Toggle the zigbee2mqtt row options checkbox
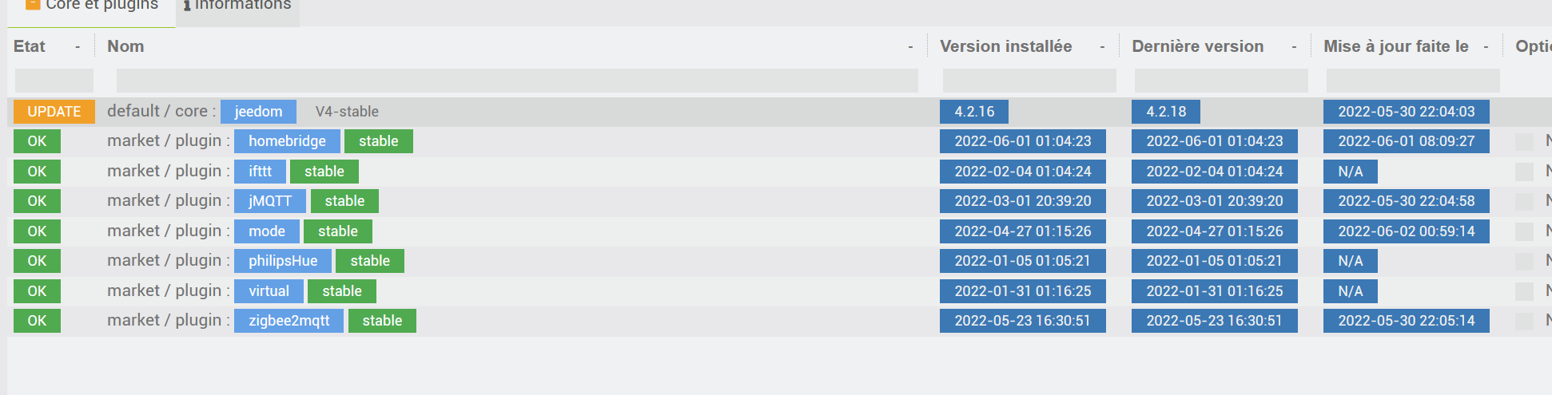This screenshot has width=1552, height=395. pyautogui.click(x=1524, y=322)
